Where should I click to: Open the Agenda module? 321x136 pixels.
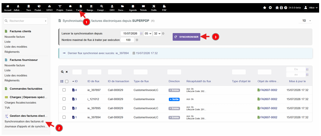133,8
